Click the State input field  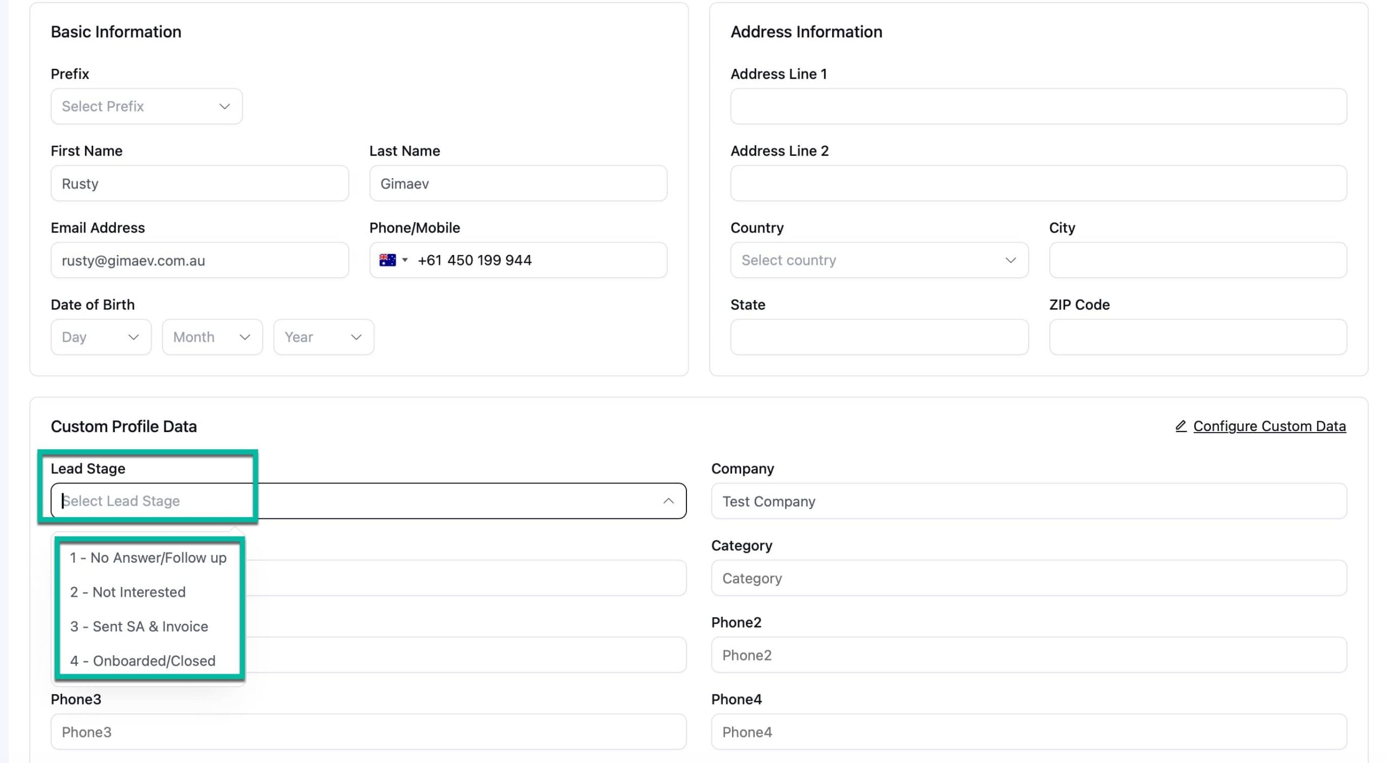(879, 337)
